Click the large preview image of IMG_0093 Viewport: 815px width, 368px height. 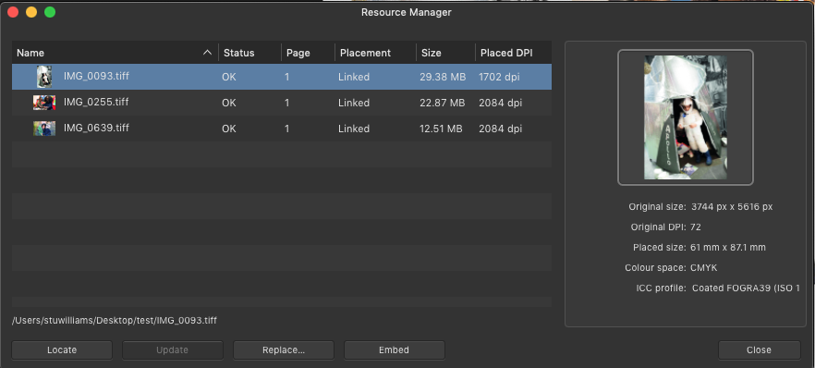pos(685,117)
